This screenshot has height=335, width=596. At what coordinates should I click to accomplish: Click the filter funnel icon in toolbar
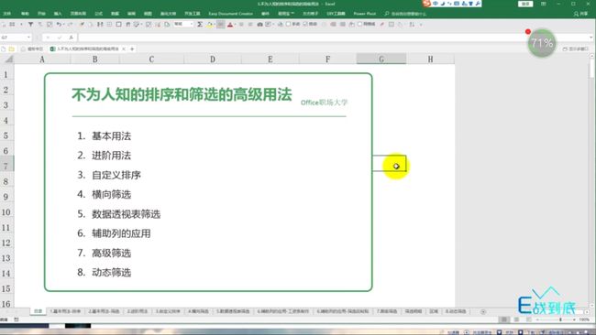30,25
